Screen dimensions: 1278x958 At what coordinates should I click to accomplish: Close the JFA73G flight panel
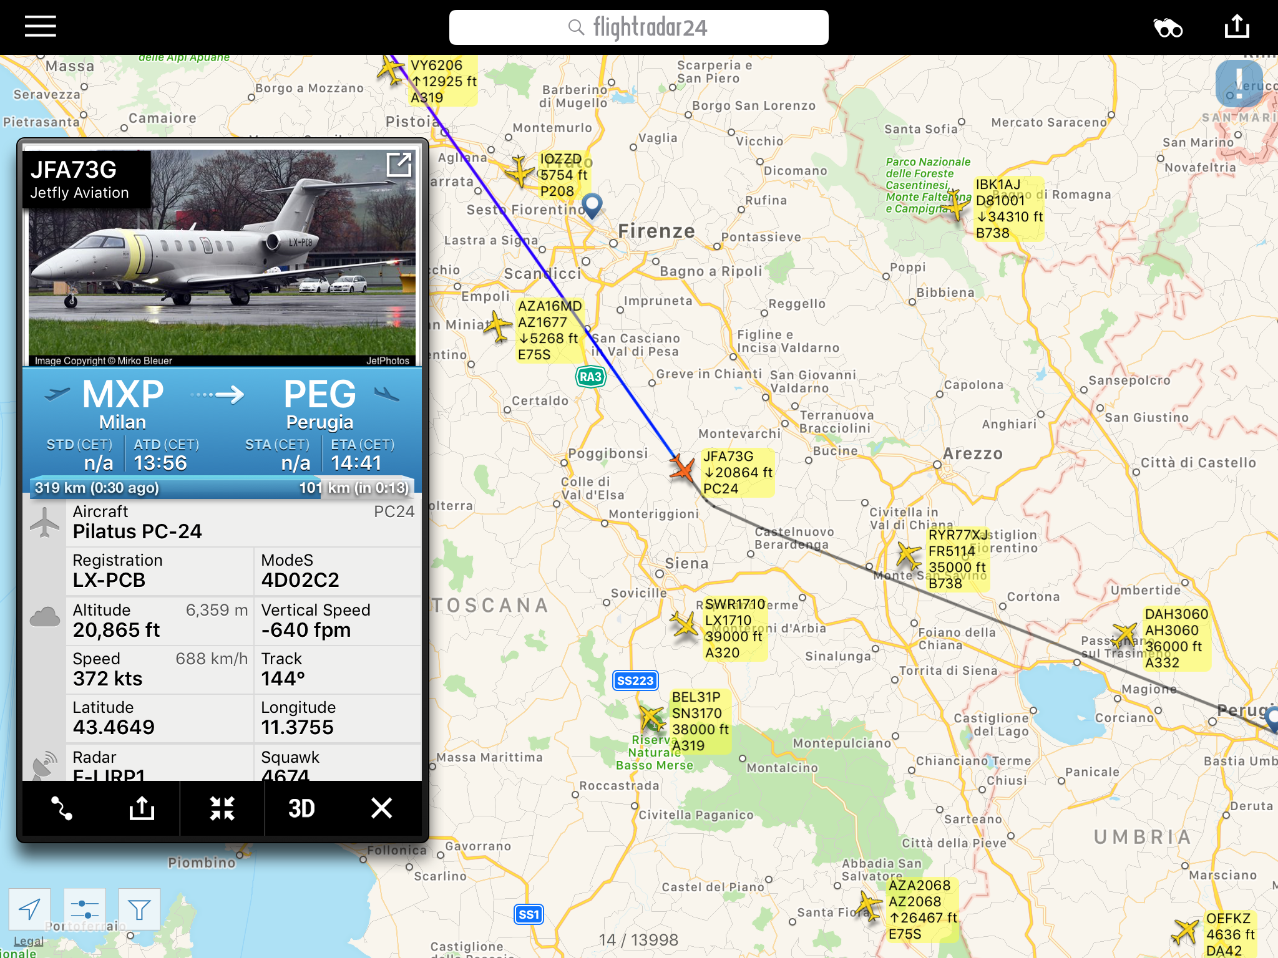point(381,808)
